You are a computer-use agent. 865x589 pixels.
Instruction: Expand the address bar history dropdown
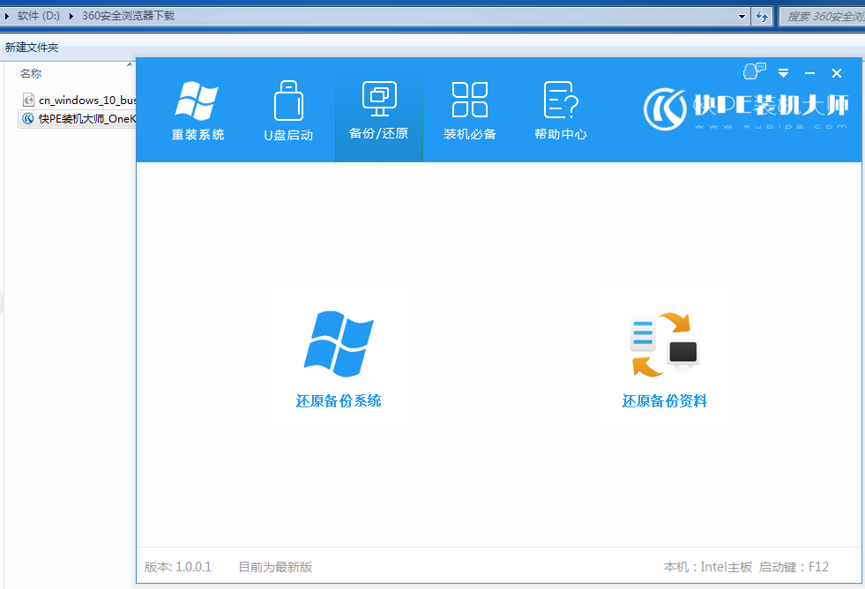[x=742, y=16]
